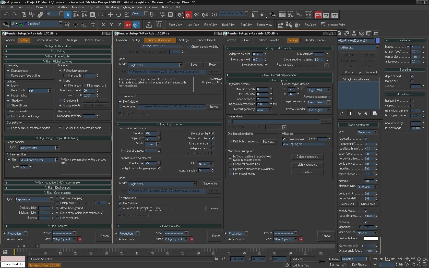Viewport: 429px width, 268px height.
Task: Click the Quick Render teapot icon
Action: [334, 15]
